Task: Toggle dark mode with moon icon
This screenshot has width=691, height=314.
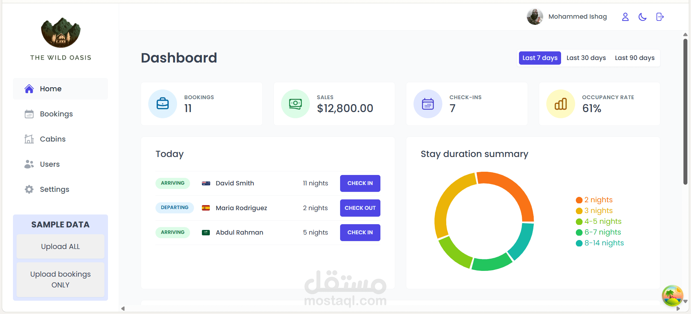Action: point(642,17)
